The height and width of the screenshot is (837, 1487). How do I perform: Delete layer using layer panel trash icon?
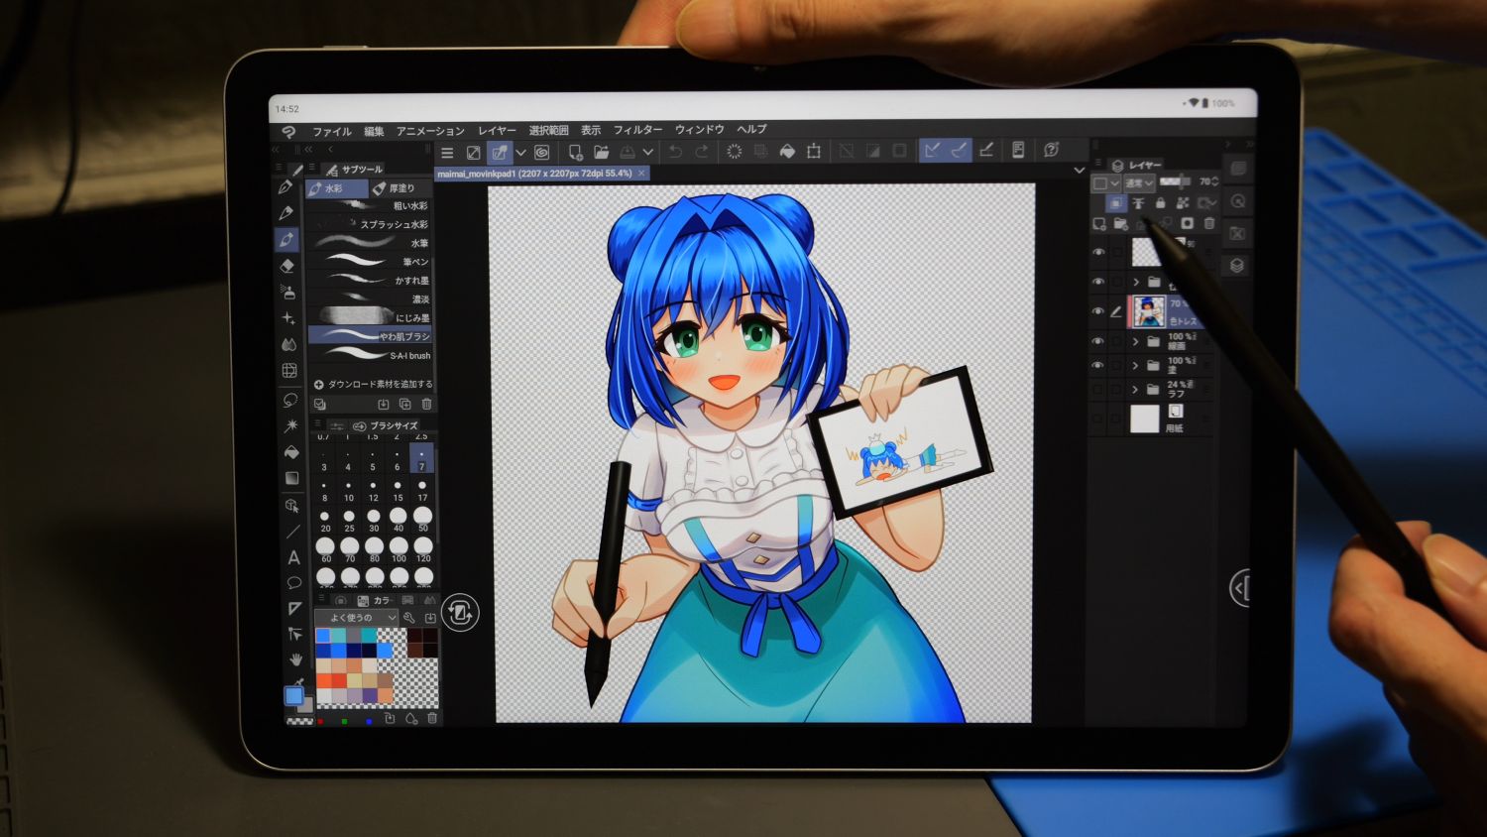click(1208, 224)
